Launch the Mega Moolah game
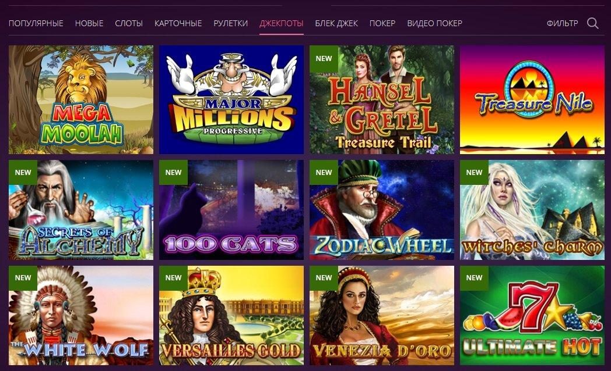Image resolution: width=611 pixels, height=371 pixels. 81,100
